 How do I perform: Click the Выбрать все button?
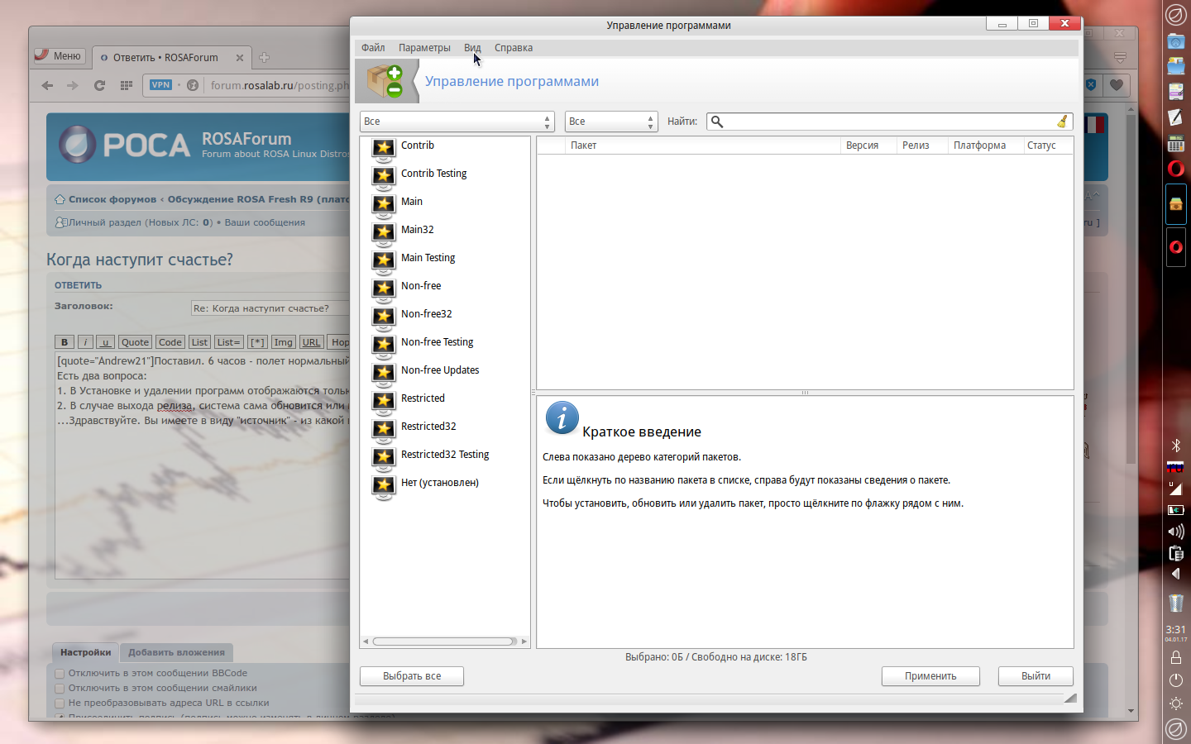pos(411,676)
